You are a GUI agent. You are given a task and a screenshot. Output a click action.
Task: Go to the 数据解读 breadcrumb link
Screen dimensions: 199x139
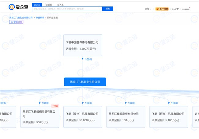[x=40, y=18]
